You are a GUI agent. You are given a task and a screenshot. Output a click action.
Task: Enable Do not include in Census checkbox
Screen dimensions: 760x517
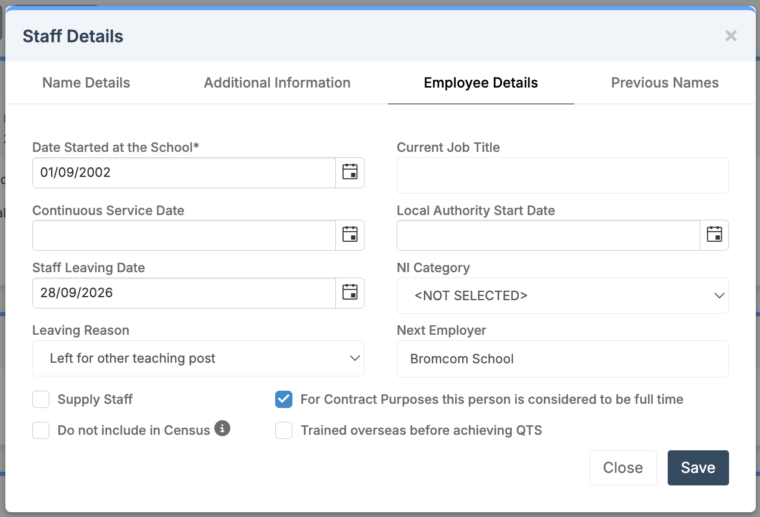41,430
